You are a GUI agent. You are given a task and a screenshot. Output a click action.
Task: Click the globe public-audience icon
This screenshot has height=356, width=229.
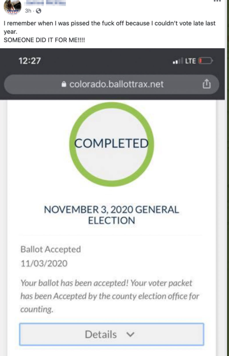[39, 11]
